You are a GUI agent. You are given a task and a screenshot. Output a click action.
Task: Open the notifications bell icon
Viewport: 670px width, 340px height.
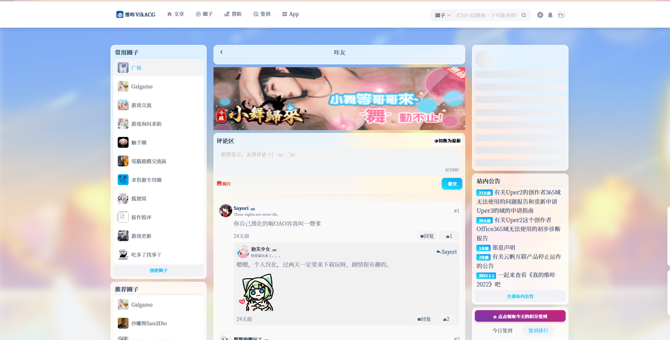tap(550, 15)
